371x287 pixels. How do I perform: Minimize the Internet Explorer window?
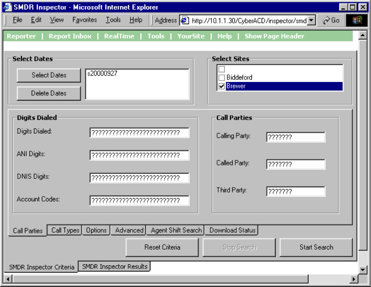[x=343, y=7]
